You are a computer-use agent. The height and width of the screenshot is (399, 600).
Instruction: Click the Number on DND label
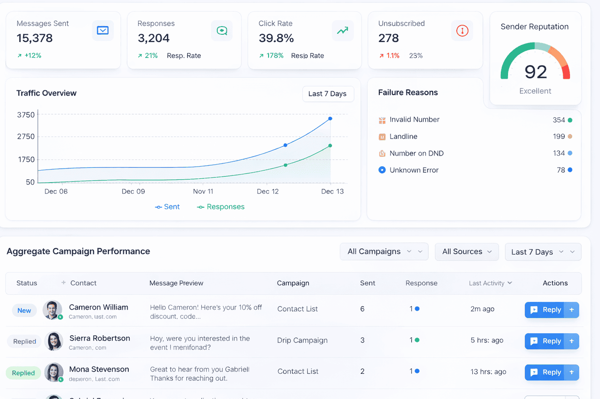tap(417, 153)
